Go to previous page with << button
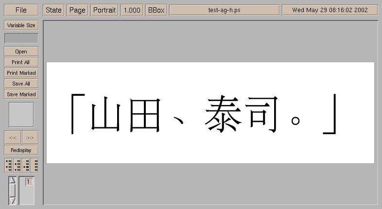This screenshot has height=209, width=382. click(13, 138)
